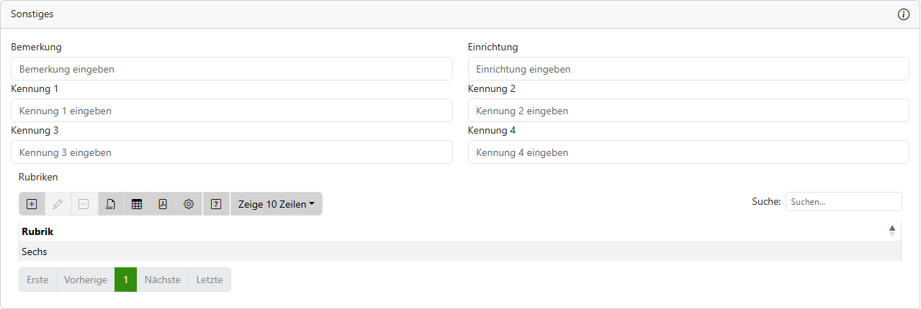Go to the Vorherige page

click(x=85, y=280)
